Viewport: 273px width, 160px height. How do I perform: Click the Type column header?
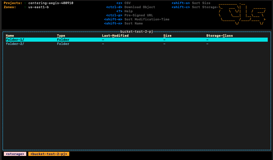(x=61, y=36)
